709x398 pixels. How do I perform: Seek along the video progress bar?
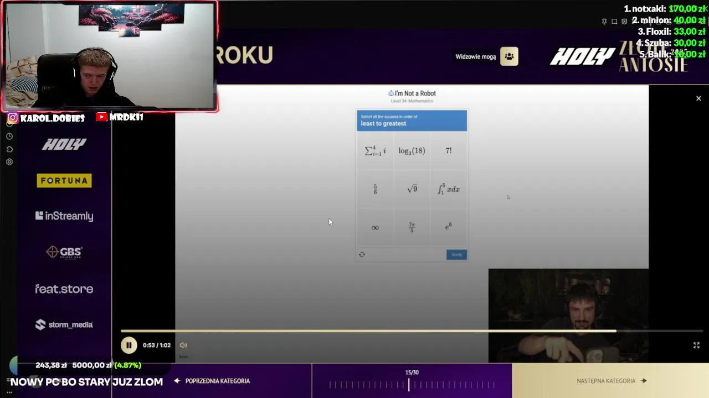pos(412,331)
